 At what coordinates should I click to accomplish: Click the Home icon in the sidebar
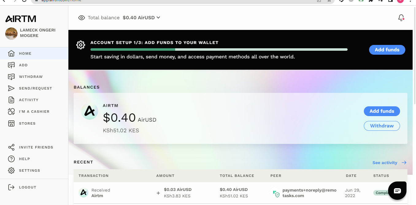pos(11,53)
